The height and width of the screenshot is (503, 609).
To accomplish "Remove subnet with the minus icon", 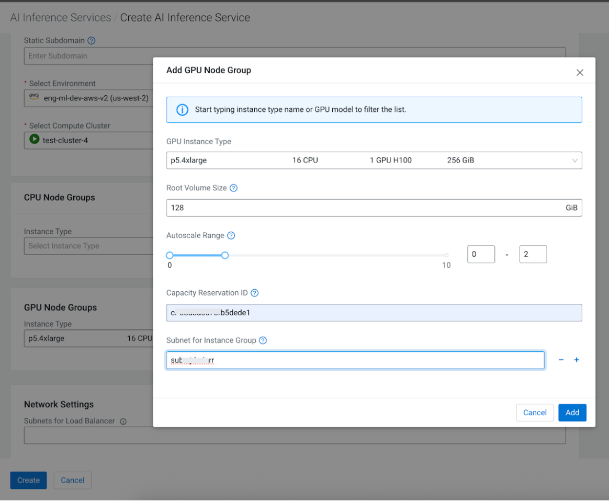I will [561, 360].
